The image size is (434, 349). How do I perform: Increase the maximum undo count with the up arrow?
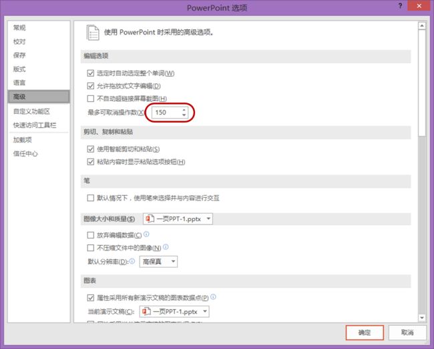click(184, 110)
